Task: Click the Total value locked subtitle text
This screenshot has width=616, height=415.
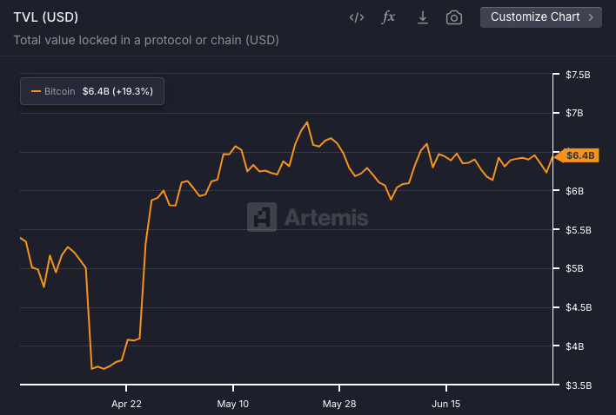Action: (146, 40)
